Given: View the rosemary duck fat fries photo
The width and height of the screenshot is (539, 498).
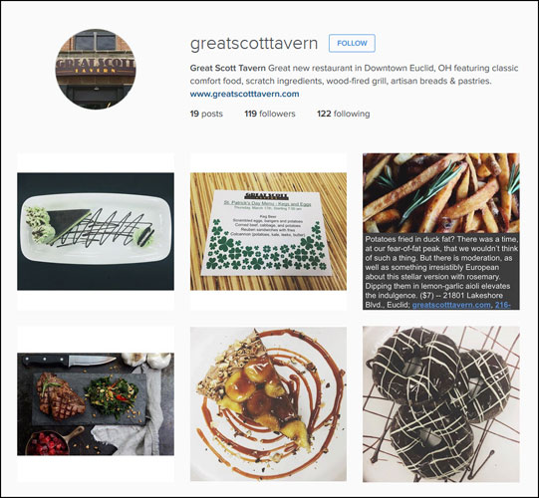Looking at the screenshot, I should tap(441, 192).
